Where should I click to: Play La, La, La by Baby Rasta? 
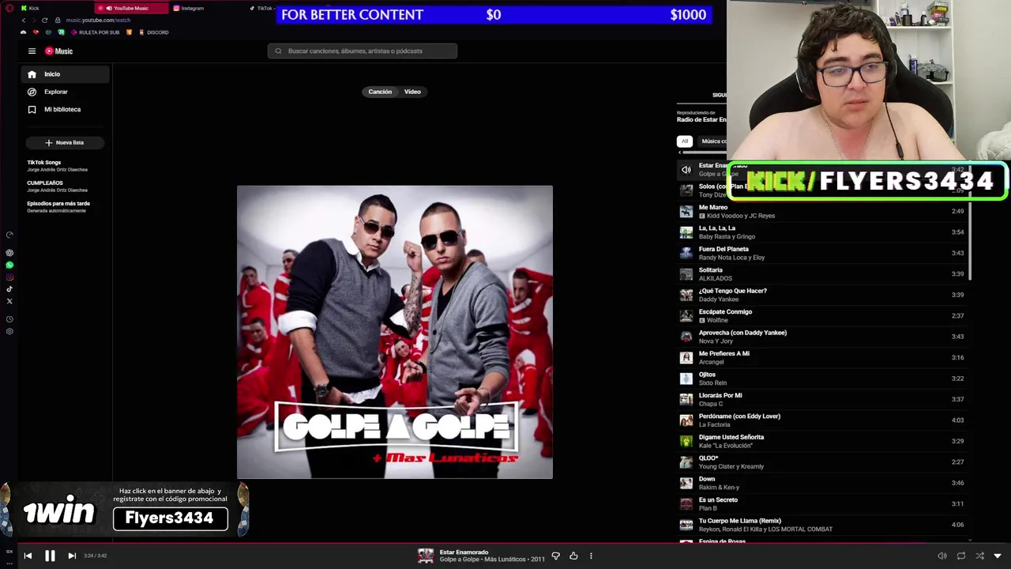click(x=821, y=232)
